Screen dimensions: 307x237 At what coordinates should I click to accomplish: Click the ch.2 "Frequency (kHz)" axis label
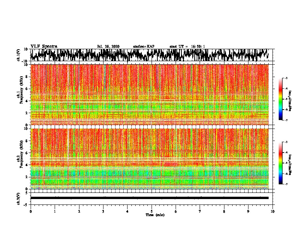pyautogui.click(x=21, y=154)
